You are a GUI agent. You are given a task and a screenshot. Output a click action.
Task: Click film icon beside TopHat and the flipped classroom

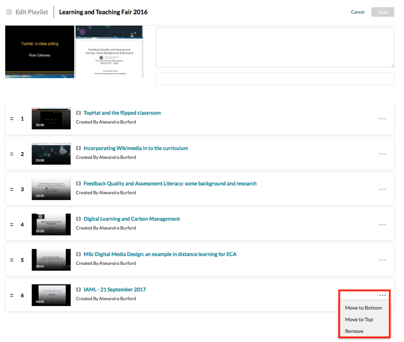coord(79,113)
